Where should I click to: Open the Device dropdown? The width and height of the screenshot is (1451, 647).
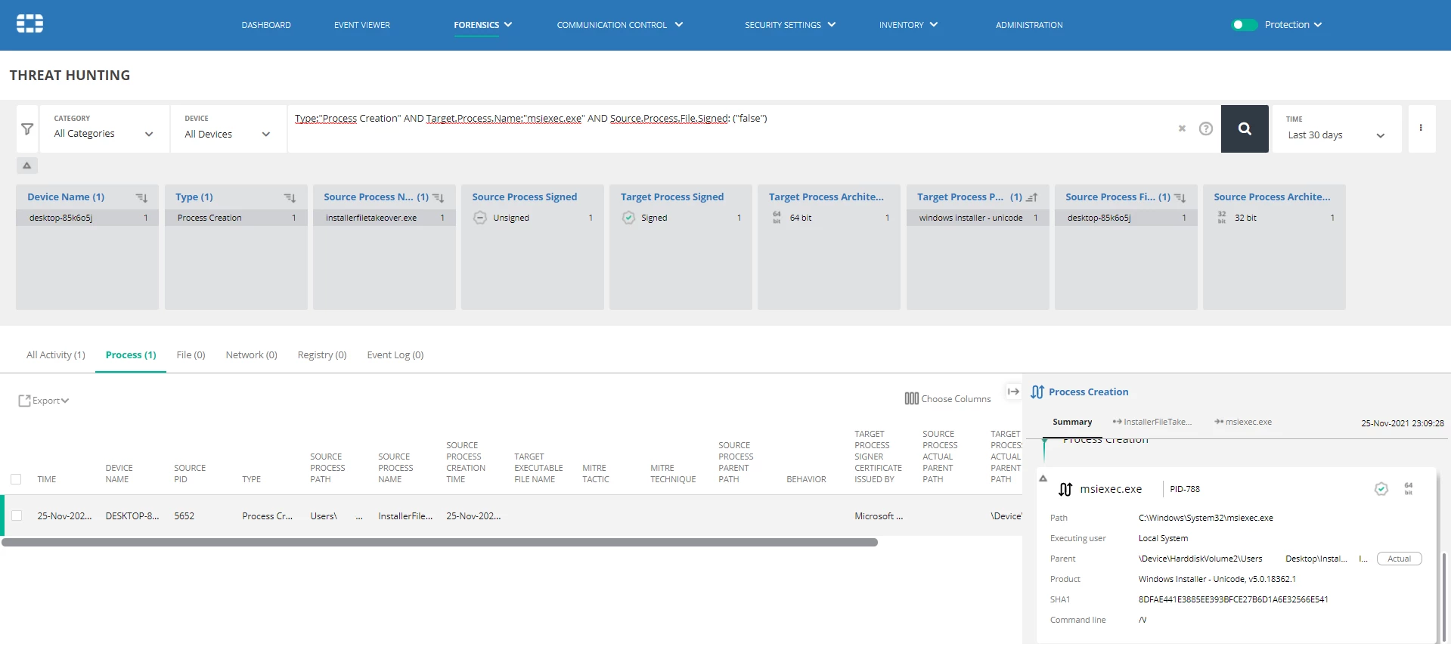(228, 128)
